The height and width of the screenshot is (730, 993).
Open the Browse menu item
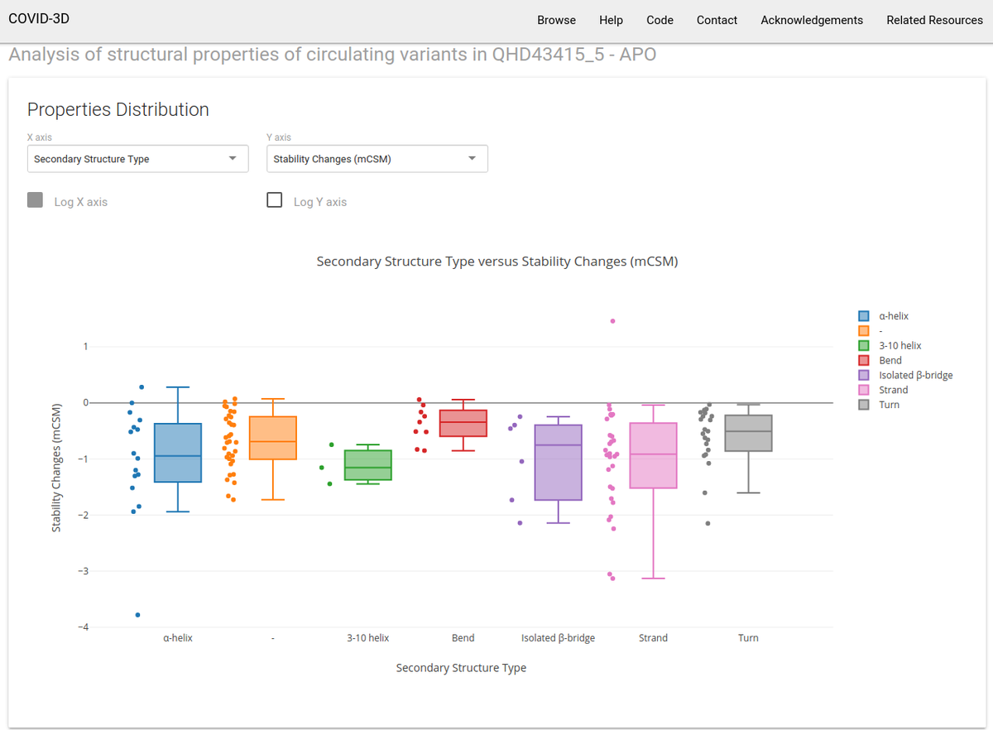[556, 20]
